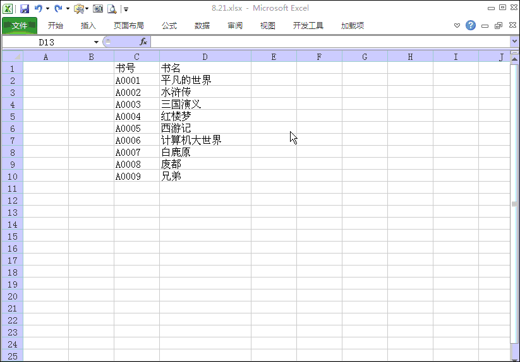
Task: Click the Select All corner triangle
Action: (13, 57)
